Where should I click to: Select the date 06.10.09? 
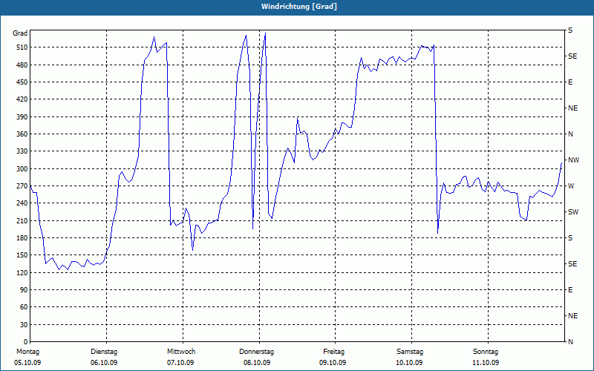(x=104, y=363)
